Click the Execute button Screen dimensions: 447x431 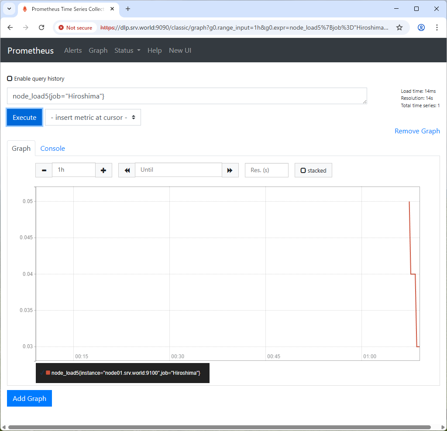coord(24,118)
